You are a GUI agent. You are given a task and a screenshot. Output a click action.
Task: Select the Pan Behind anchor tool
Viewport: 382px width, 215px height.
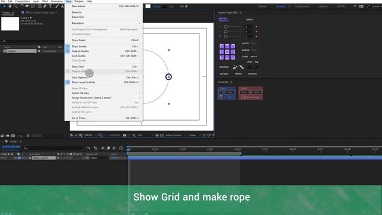[33, 6]
